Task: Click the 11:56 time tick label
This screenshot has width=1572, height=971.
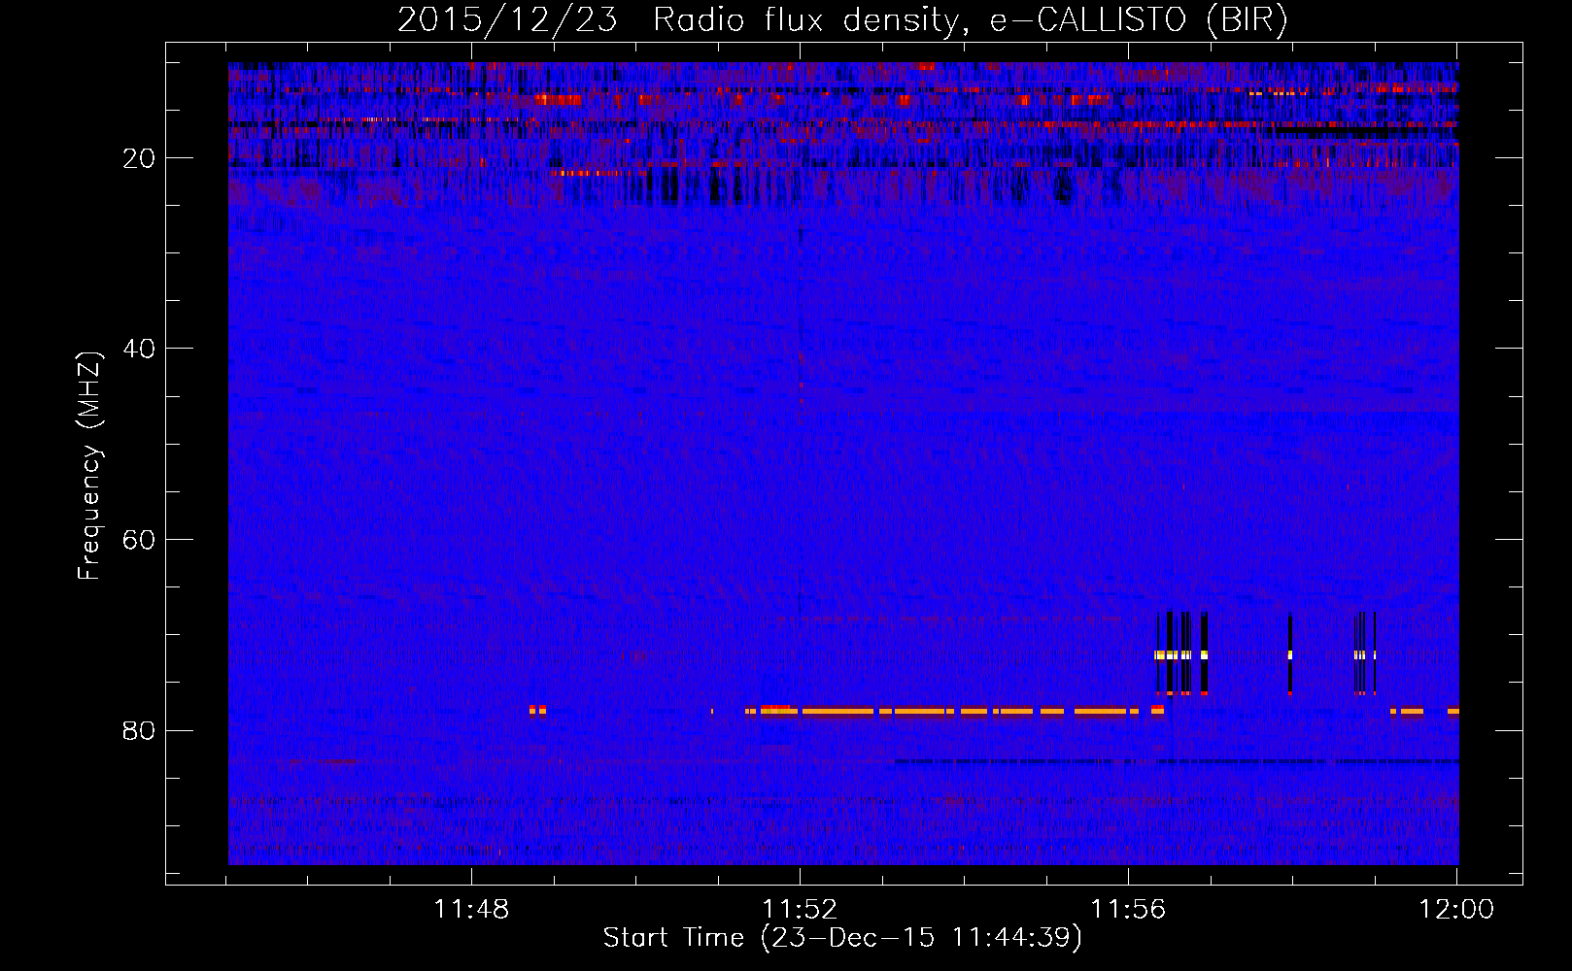Action: click(1128, 910)
